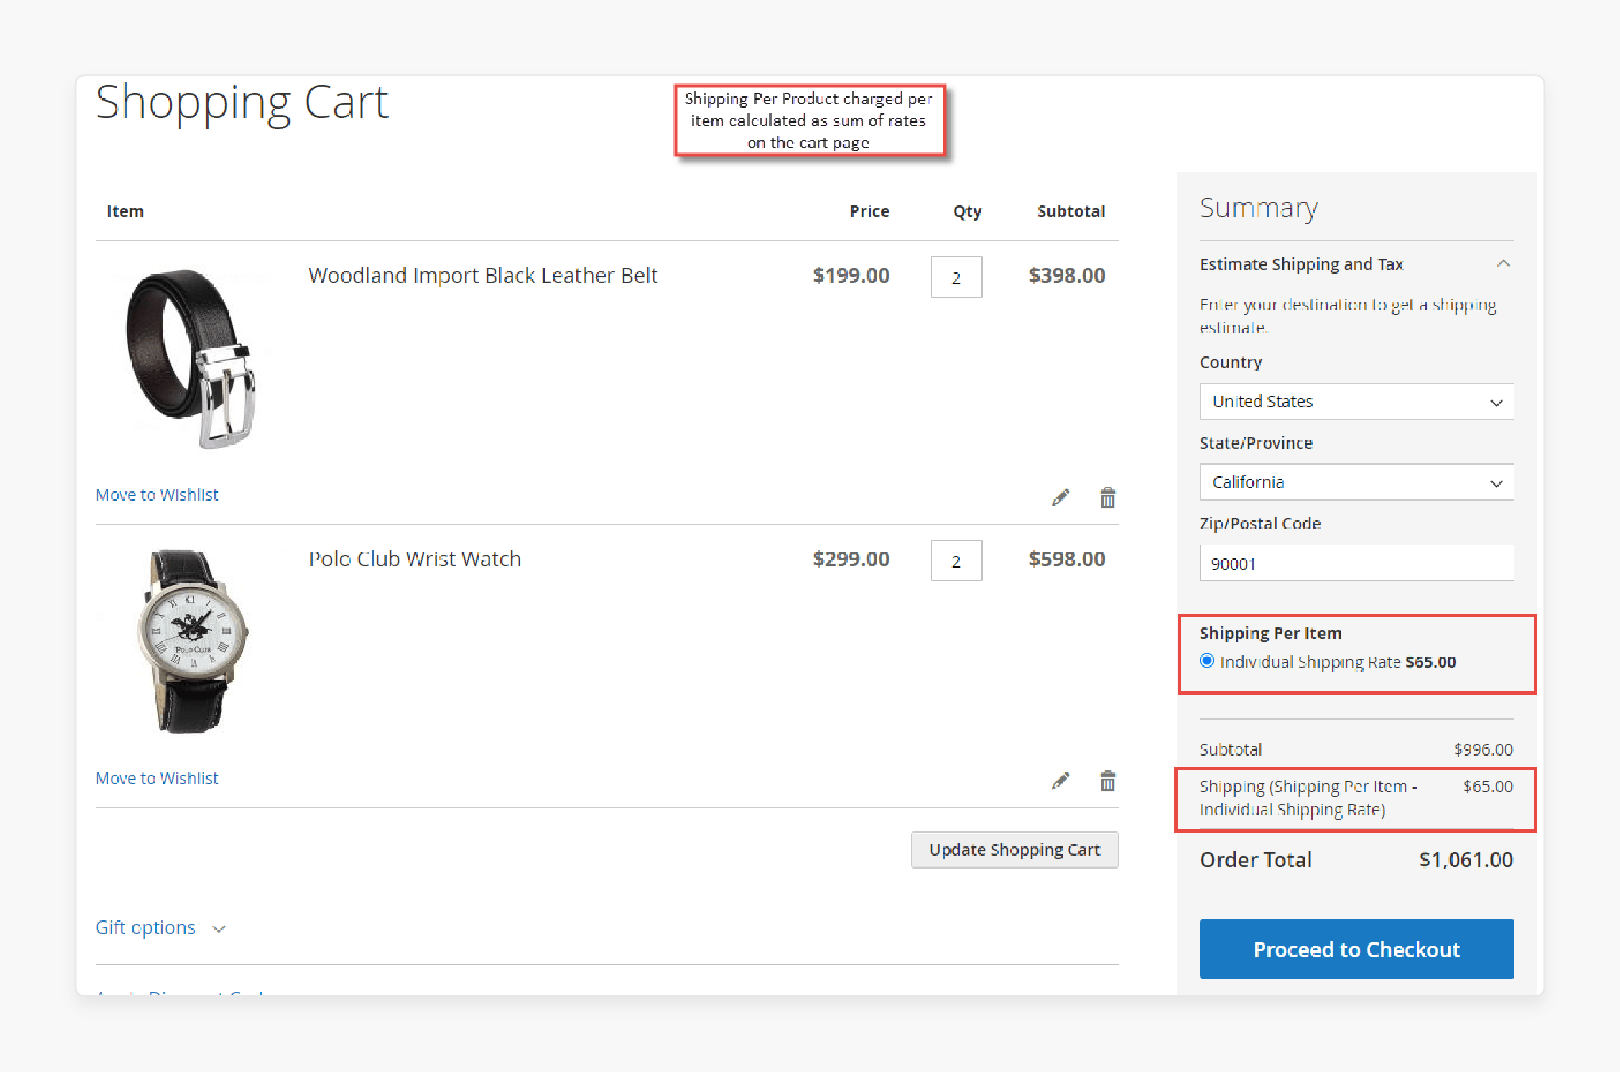Image resolution: width=1620 pixels, height=1072 pixels.
Task: Click the Summary heading
Action: click(1258, 207)
